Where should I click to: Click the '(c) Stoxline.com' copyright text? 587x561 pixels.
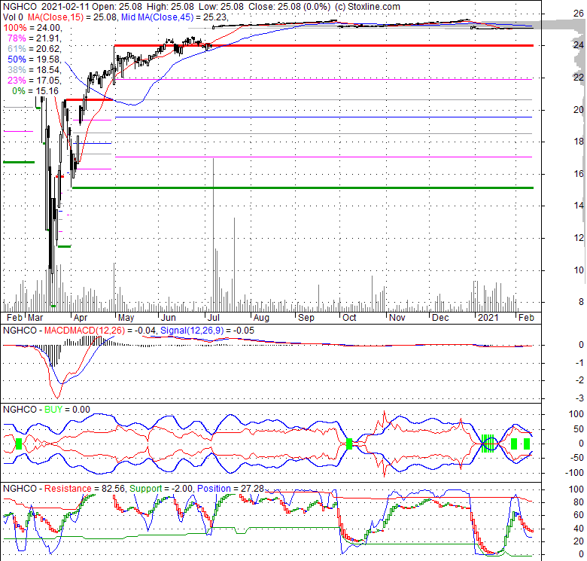(367, 7)
